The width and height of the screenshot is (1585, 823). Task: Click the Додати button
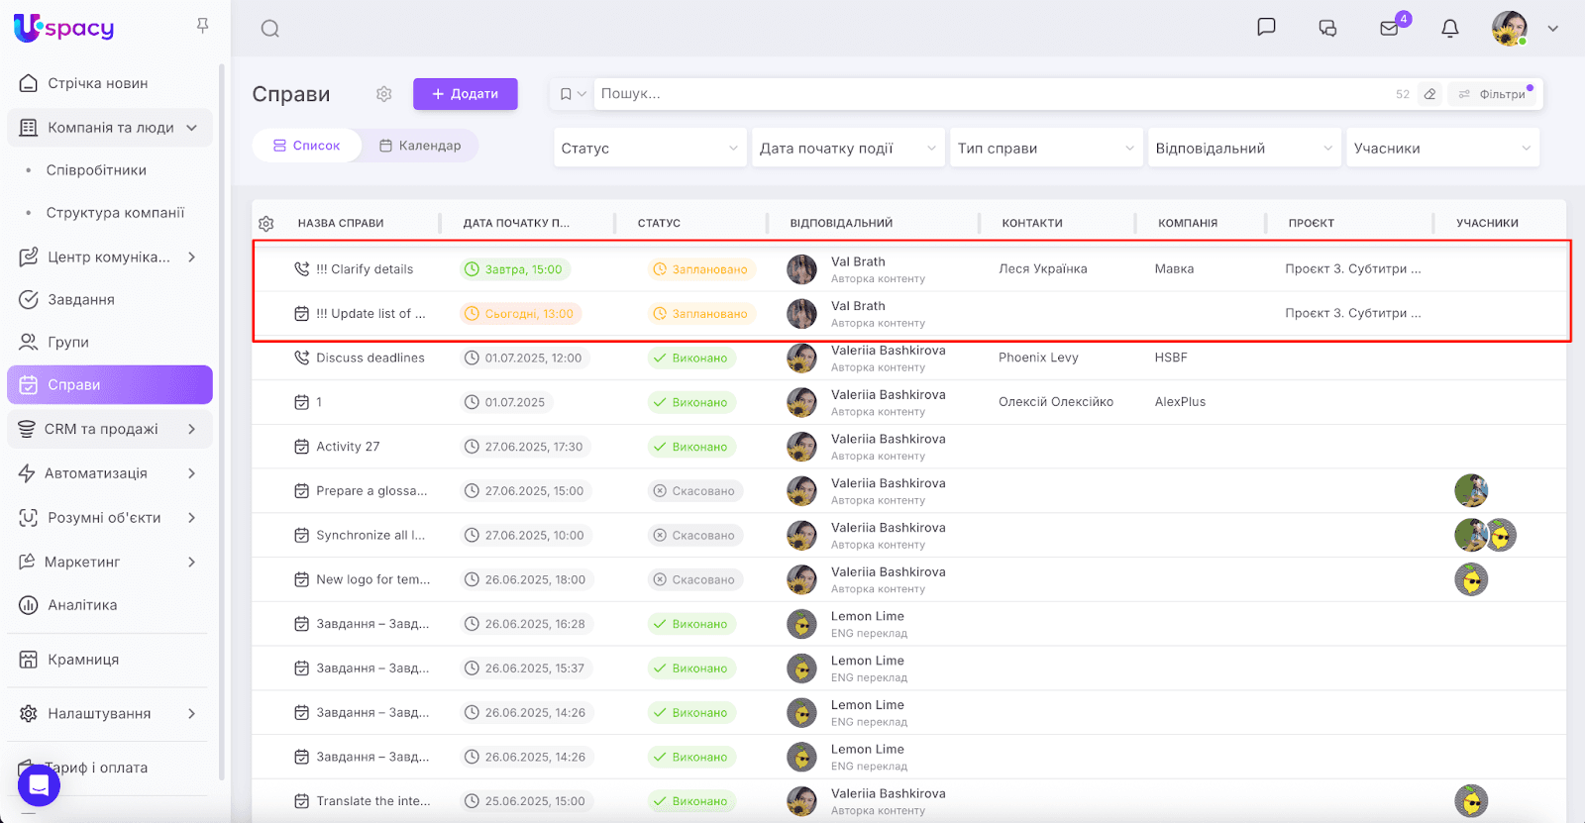[x=465, y=94]
